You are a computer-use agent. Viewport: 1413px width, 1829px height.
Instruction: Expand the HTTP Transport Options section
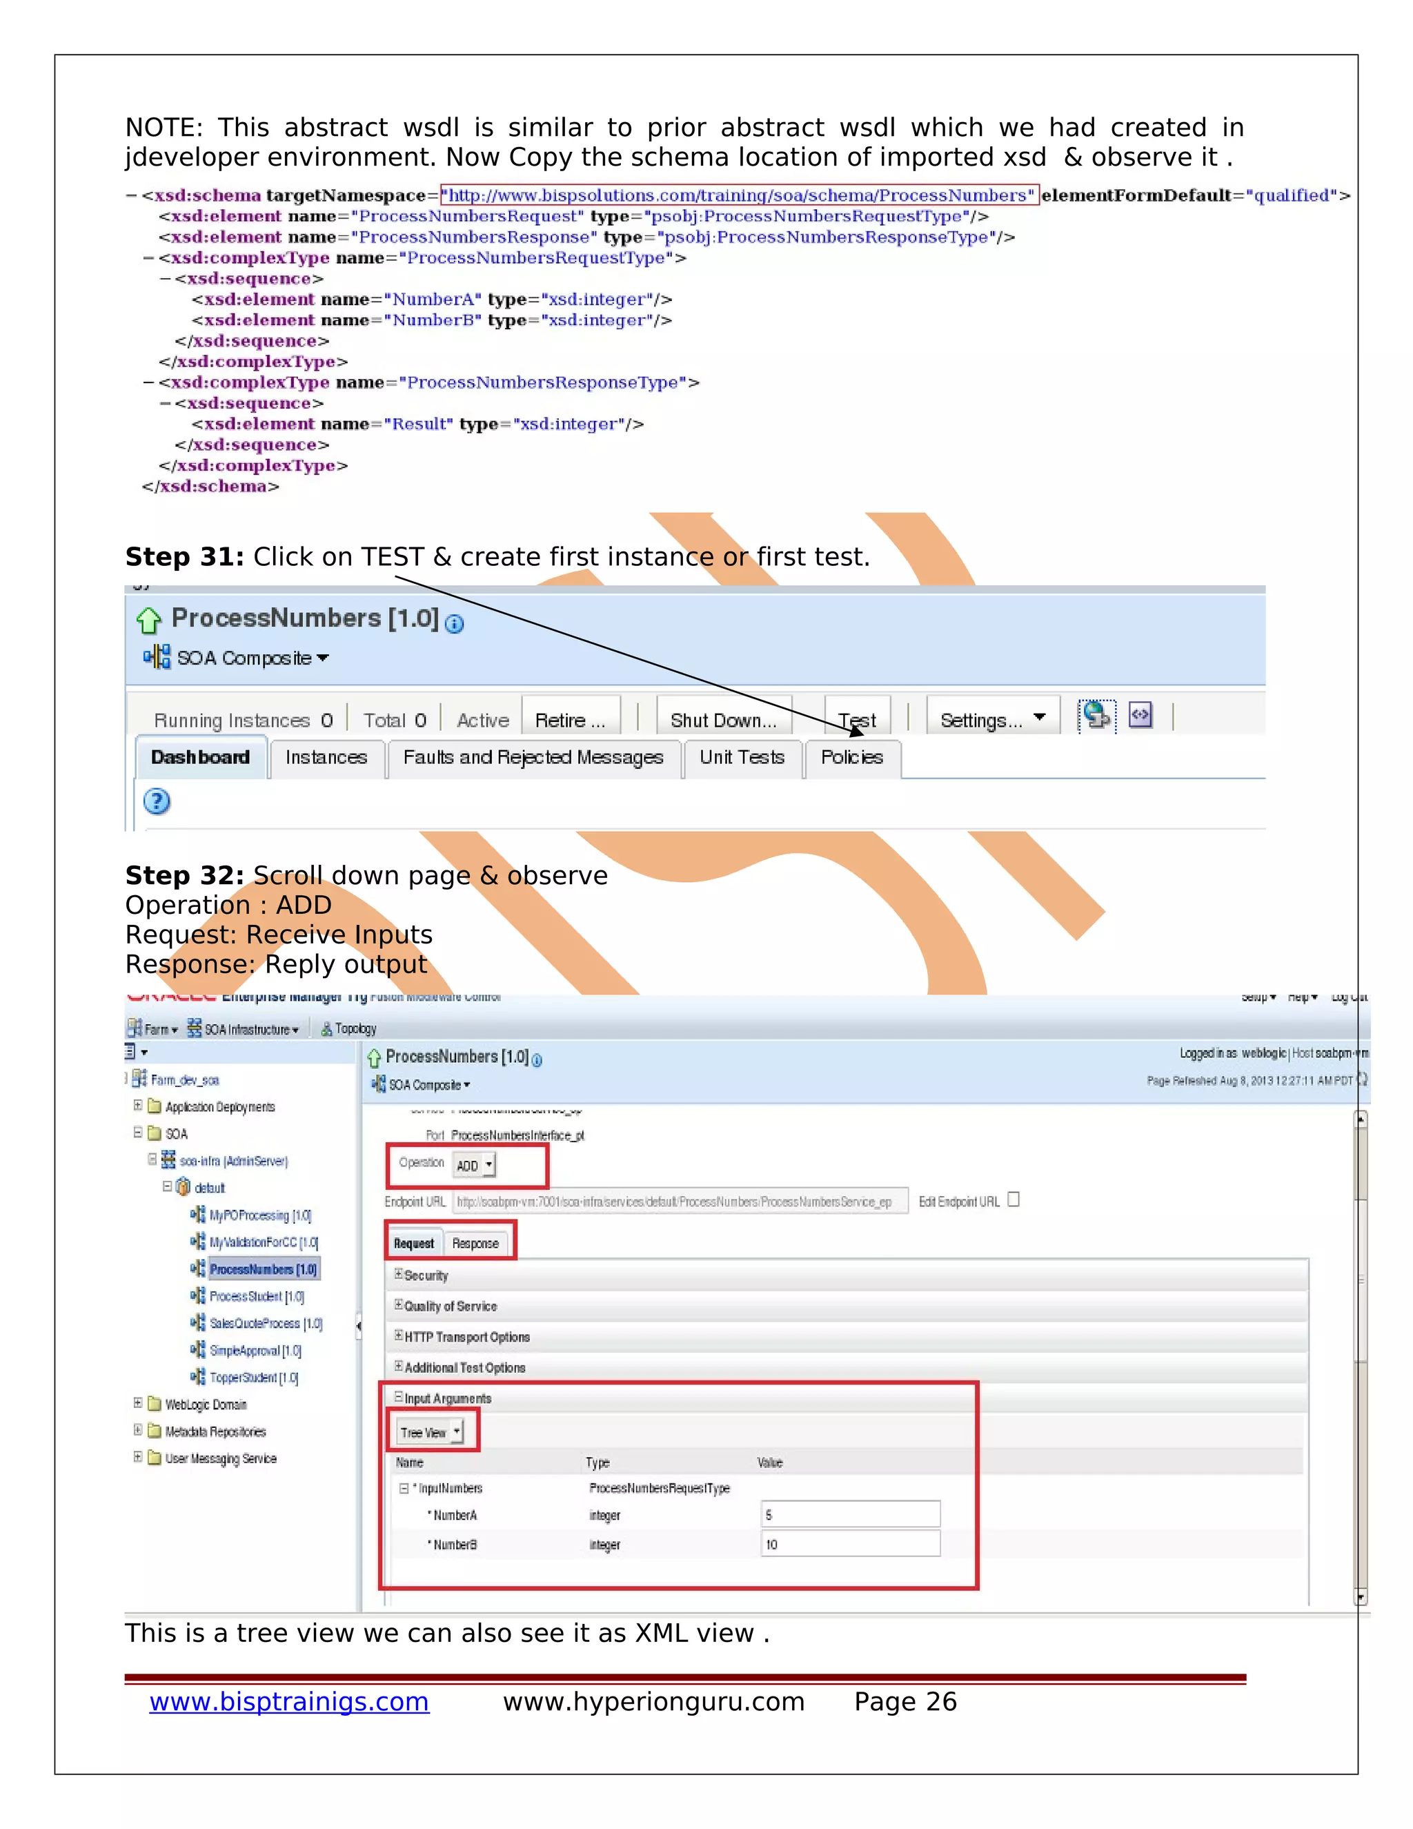pyautogui.click(x=399, y=1335)
